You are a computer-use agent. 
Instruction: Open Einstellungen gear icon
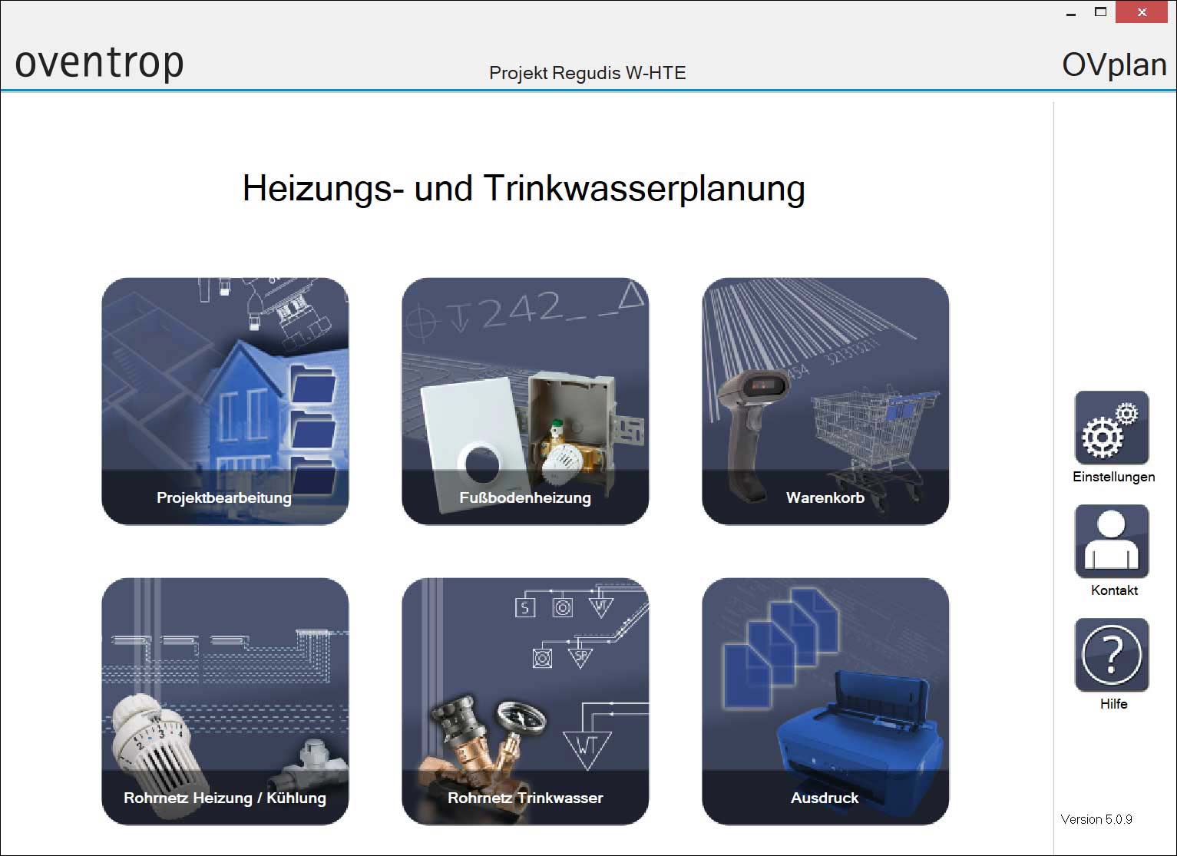coord(1112,428)
